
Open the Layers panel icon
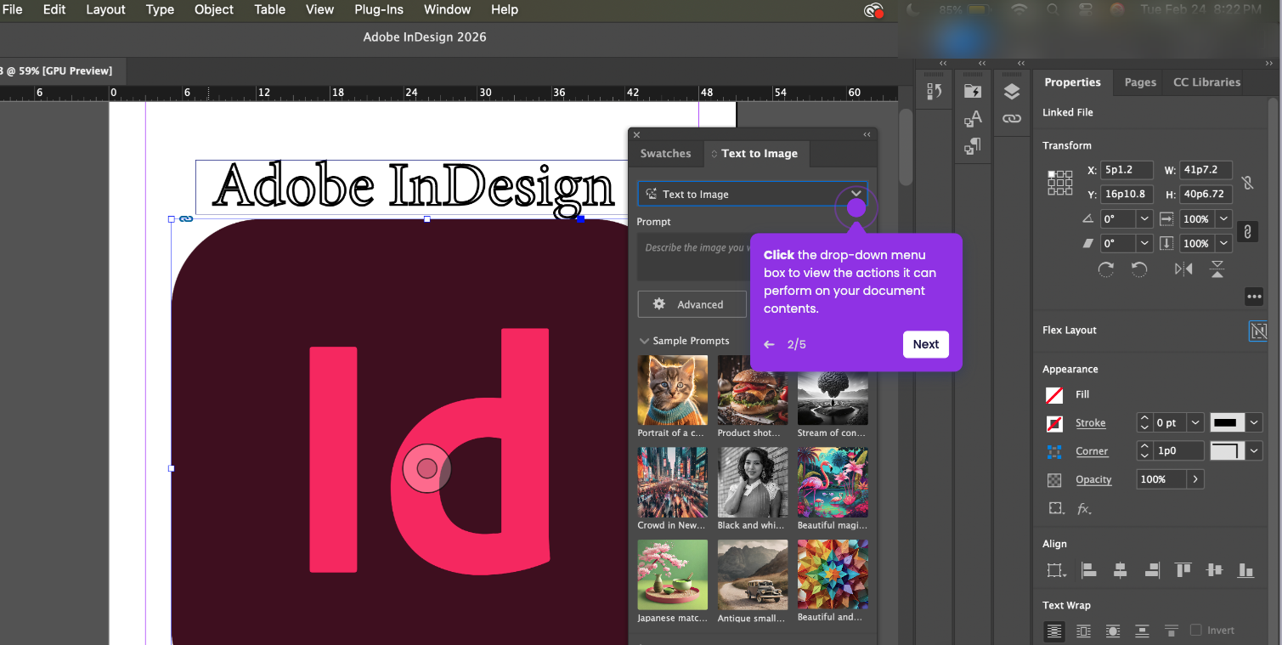[x=1011, y=92]
